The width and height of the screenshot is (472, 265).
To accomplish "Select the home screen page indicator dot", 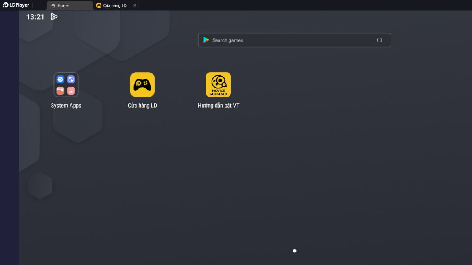I will point(295,251).
